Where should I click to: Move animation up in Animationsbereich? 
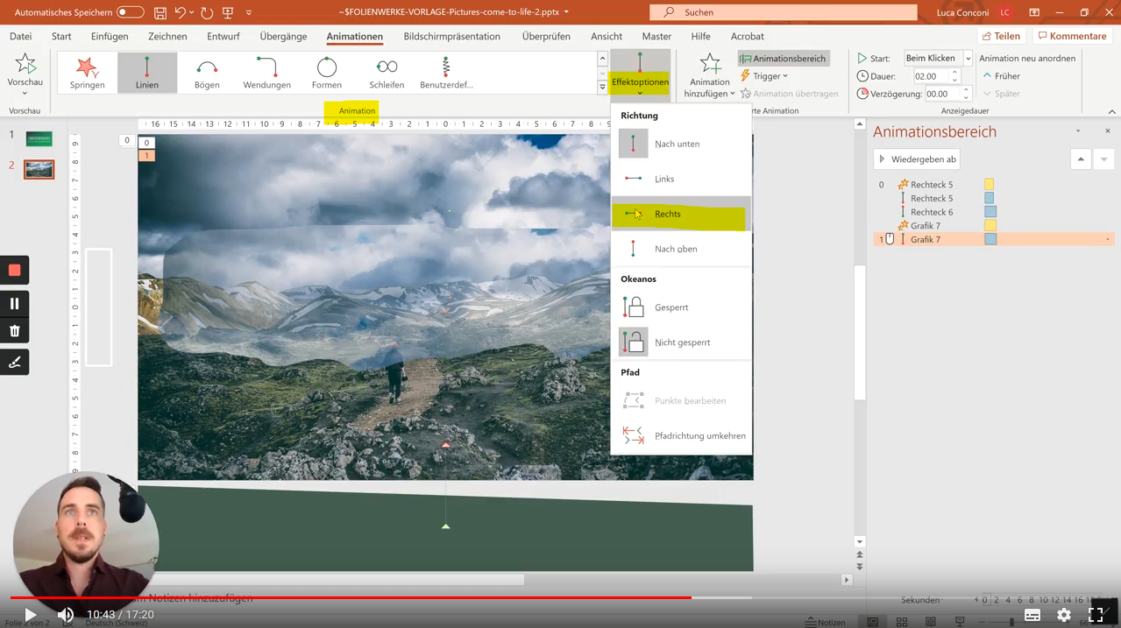click(x=1081, y=159)
